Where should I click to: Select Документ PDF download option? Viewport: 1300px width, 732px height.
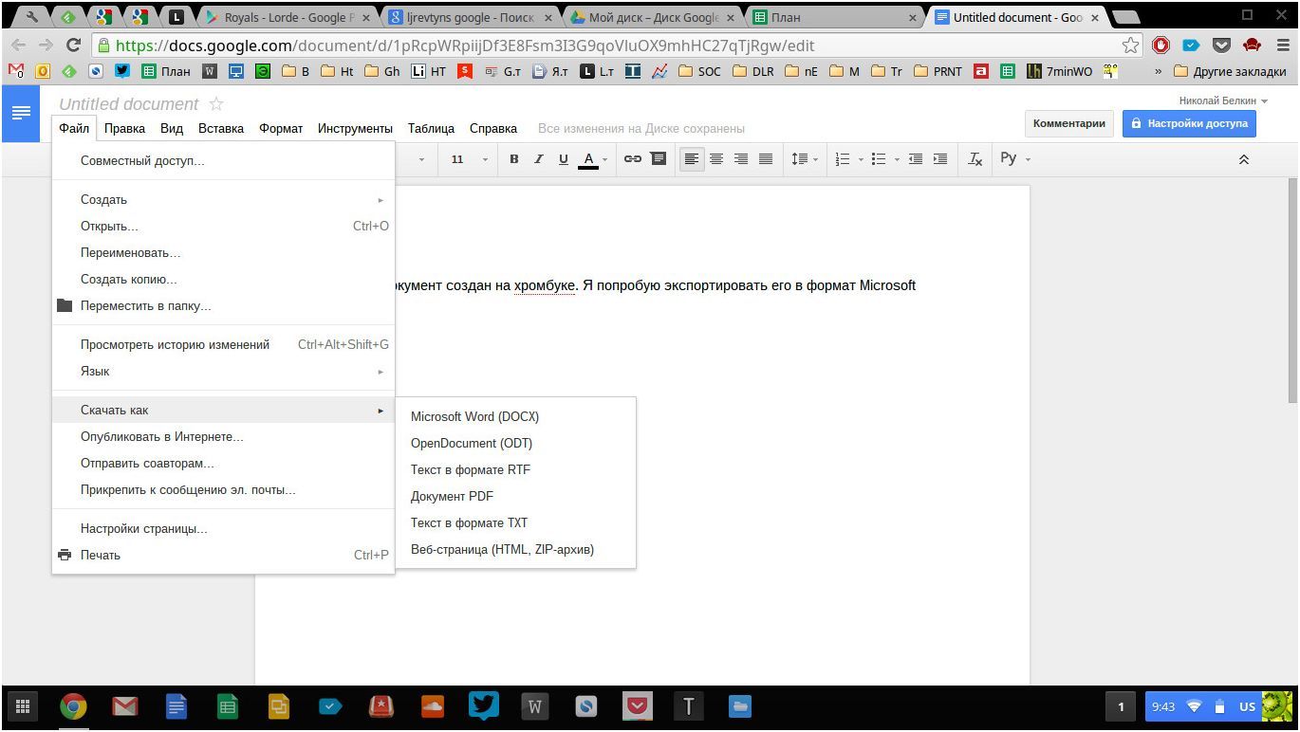[x=452, y=496]
